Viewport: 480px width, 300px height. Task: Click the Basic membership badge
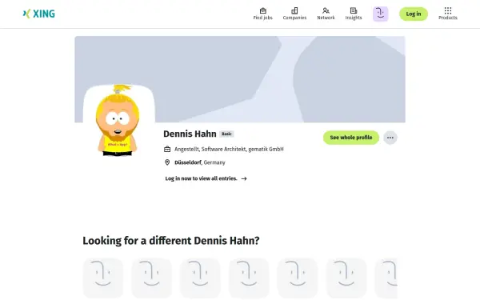coord(226,134)
